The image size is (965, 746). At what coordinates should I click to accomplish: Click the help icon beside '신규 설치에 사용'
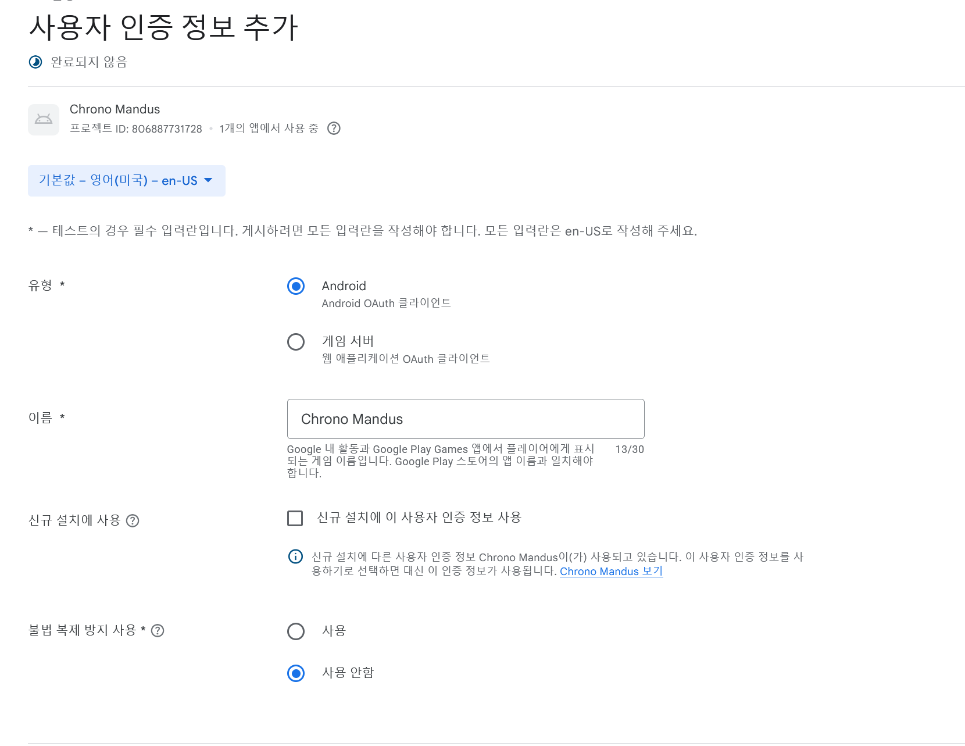tap(133, 521)
